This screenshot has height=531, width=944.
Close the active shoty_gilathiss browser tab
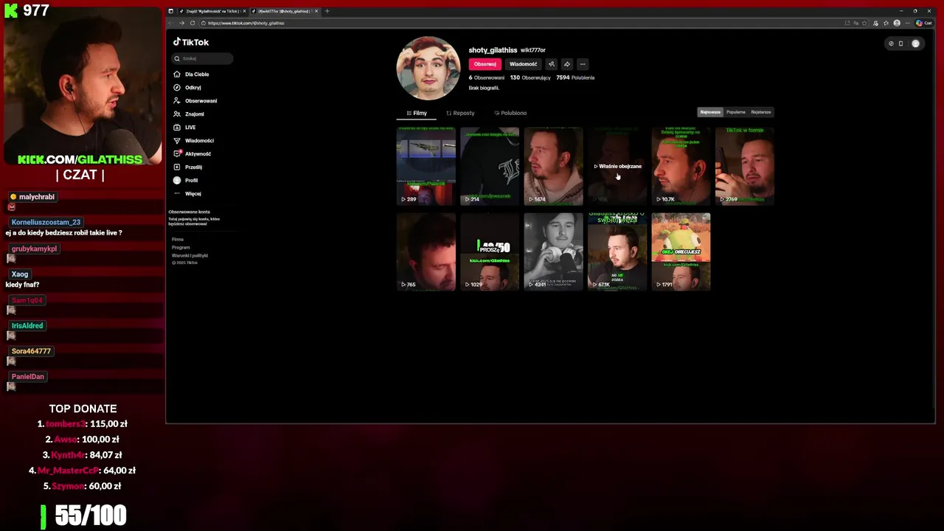click(316, 11)
